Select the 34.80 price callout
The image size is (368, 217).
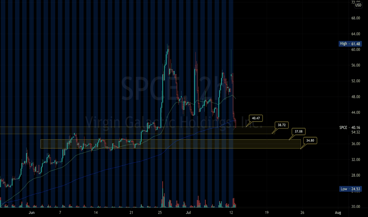pyautogui.click(x=310, y=140)
